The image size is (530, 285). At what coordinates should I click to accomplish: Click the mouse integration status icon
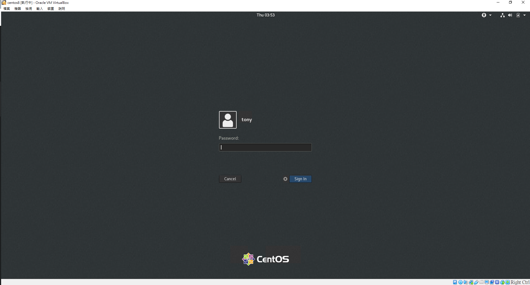click(x=502, y=282)
